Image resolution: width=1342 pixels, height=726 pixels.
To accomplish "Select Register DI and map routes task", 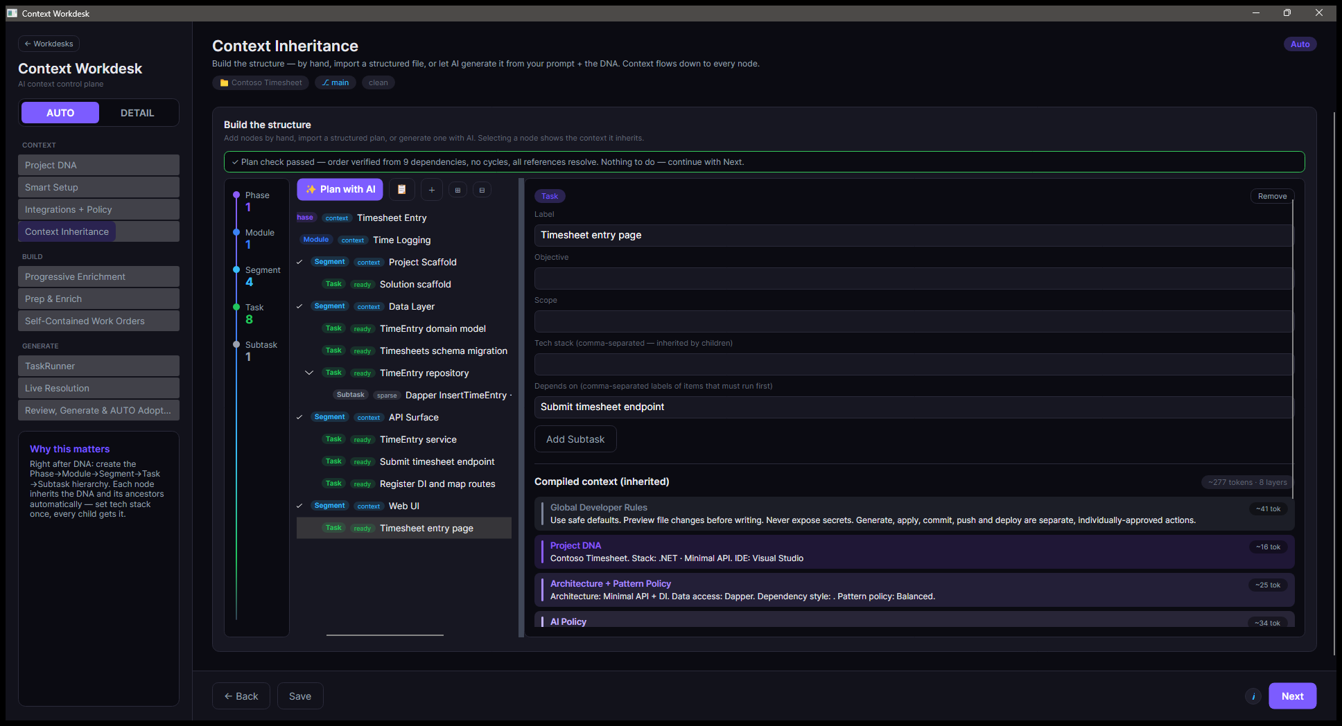I will (x=404, y=484).
